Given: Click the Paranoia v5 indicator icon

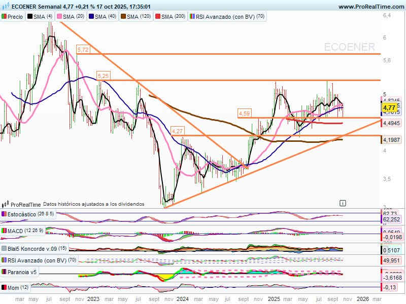Looking at the screenshot, I should (x=4, y=272).
